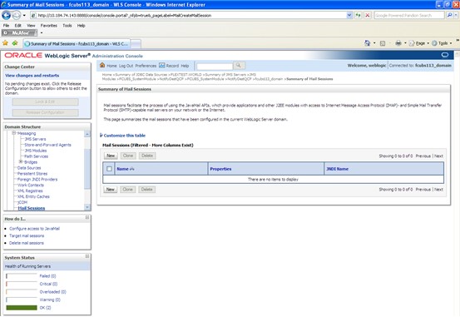Click the upper New button above table

pos(111,156)
